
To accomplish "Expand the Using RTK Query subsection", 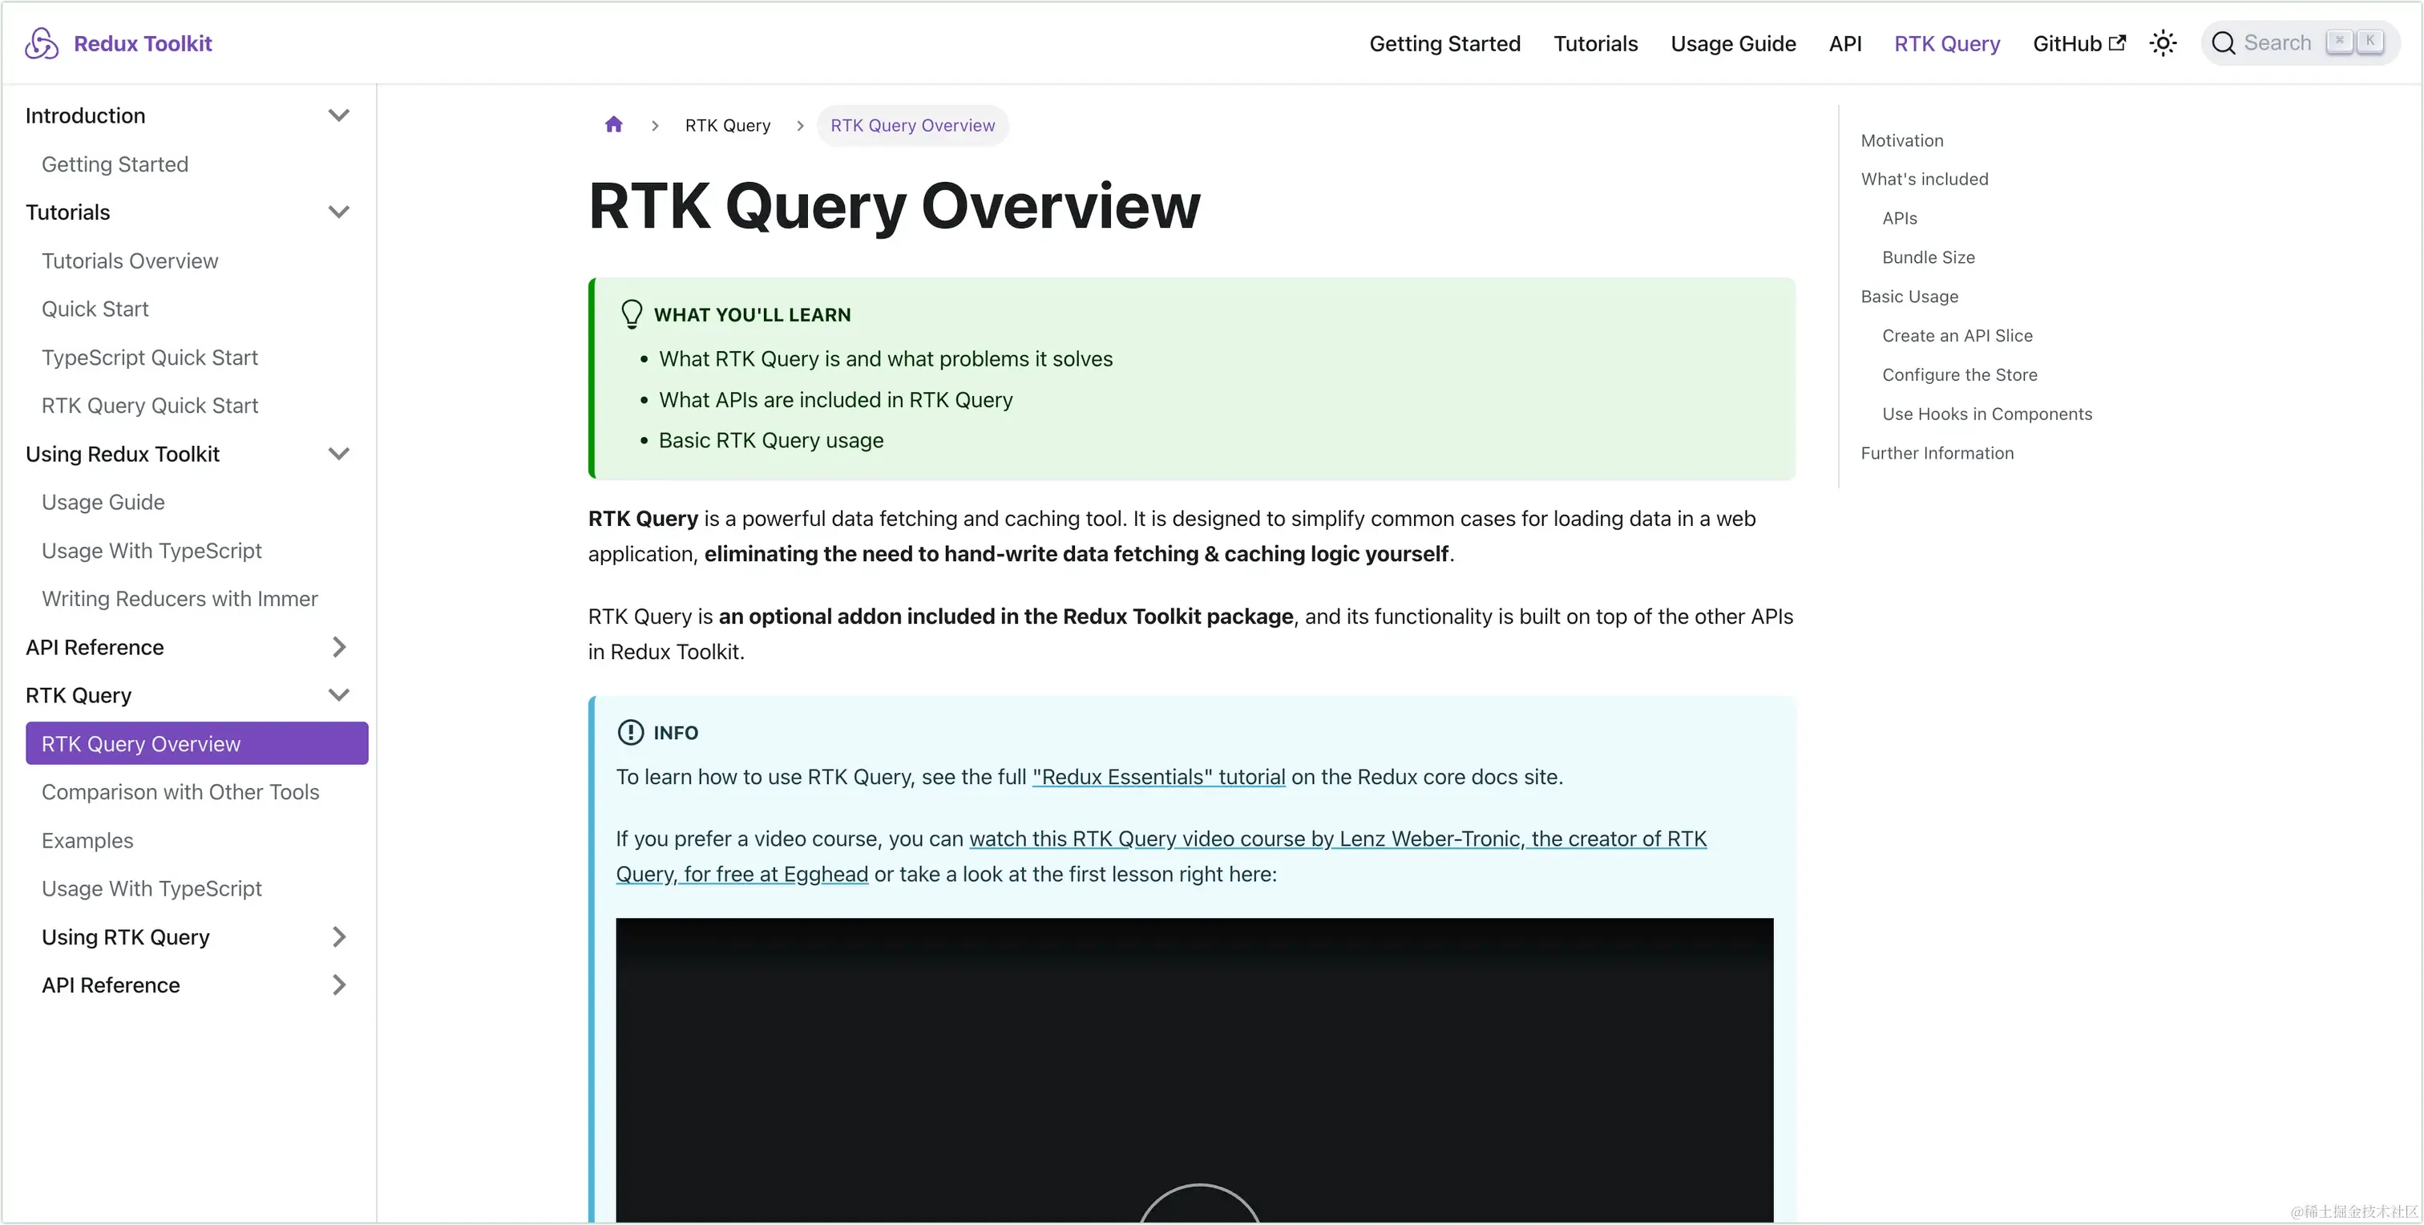I will [339, 937].
